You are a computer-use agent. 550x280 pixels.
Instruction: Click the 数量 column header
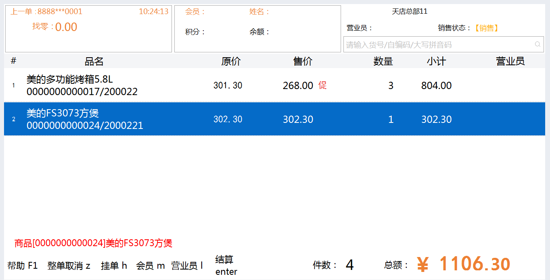(383, 61)
